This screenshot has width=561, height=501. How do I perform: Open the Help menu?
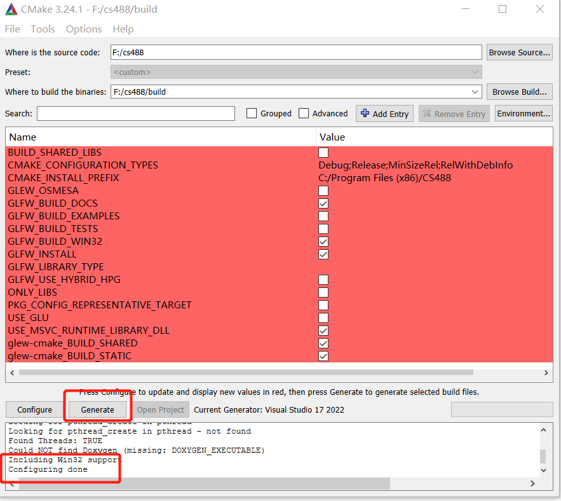[x=123, y=29]
